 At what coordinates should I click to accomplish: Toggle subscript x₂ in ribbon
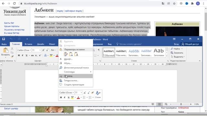coord(36,55)
